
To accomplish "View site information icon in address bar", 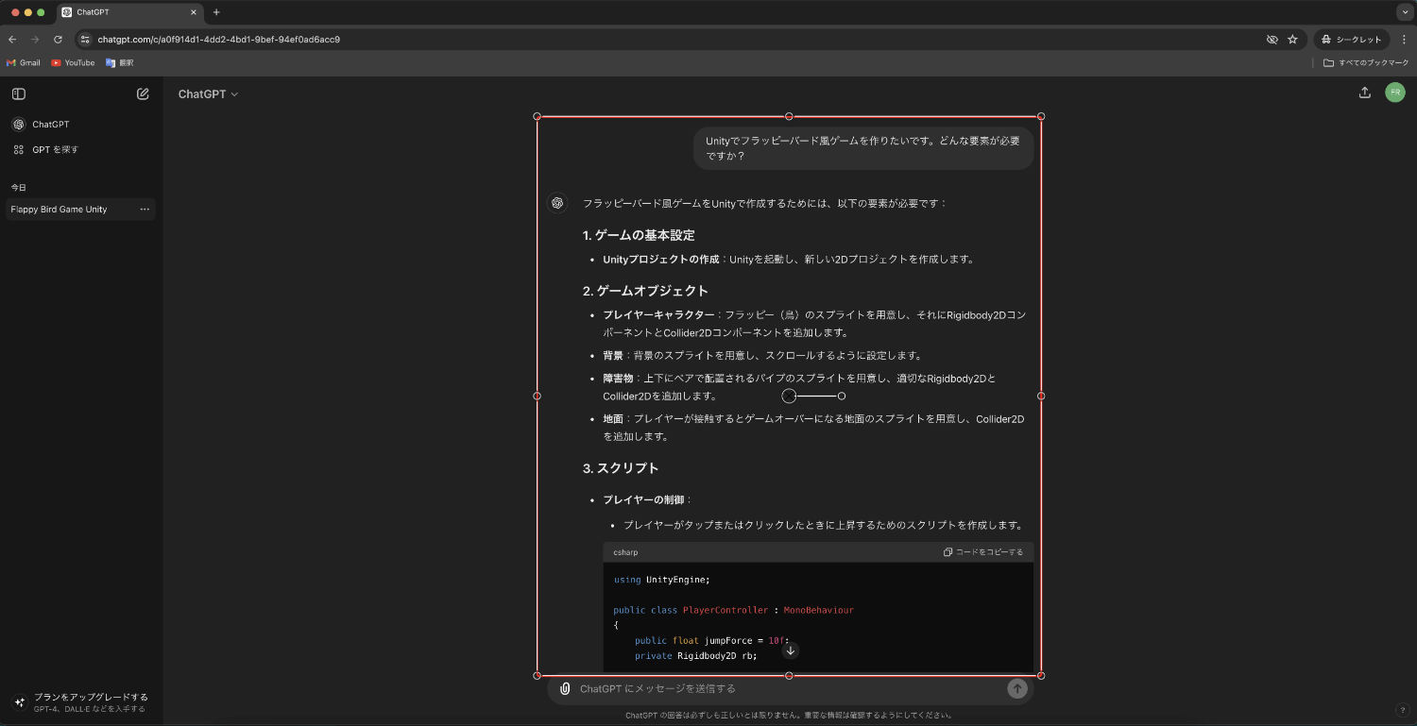I will 84,40.
